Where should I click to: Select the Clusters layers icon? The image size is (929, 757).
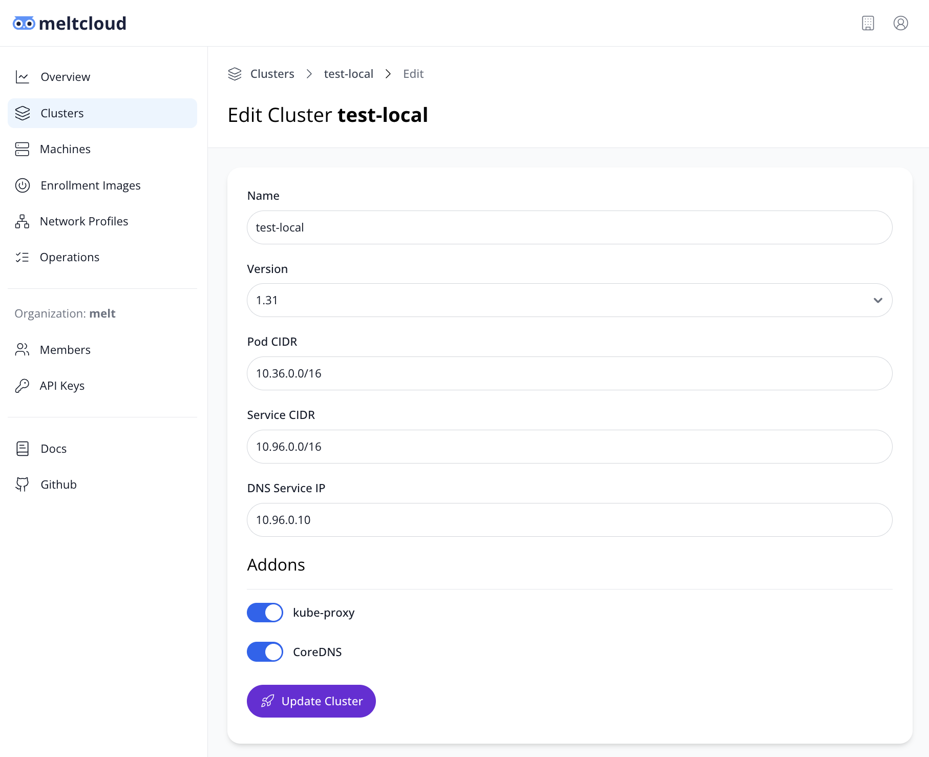pyautogui.click(x=23, y=113)
